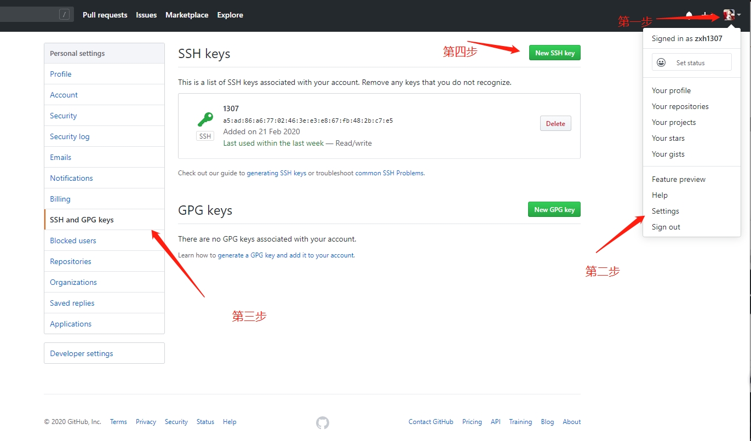Screen dimensions: 751x441
Task: Open Marketplace in top navigation
Action: tap(187, 15)
